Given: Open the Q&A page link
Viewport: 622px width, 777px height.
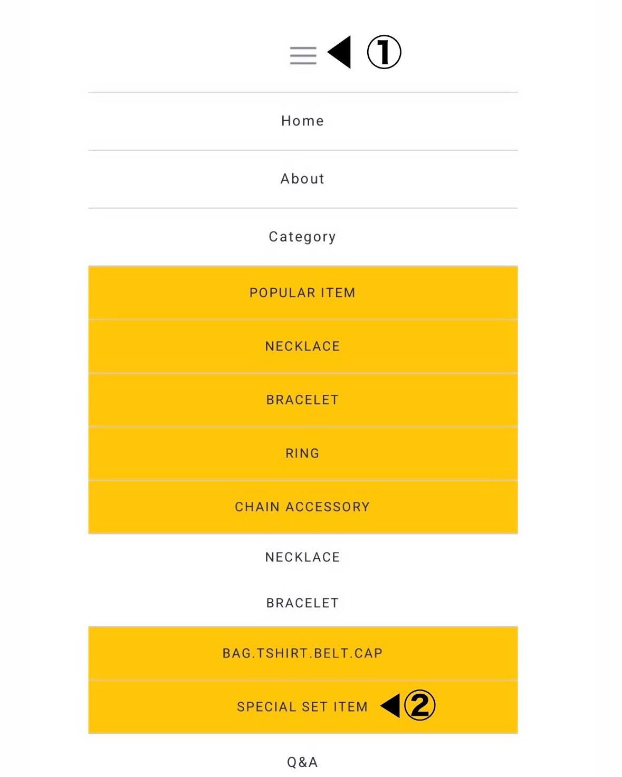Looking at the screenshot, I should point(302,762).
